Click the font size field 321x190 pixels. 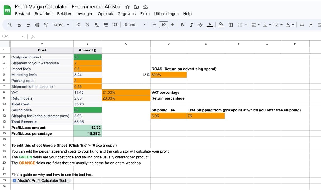(163, 25)
